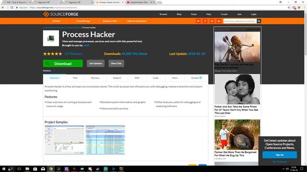The width and height of the screenshot is (307, 172).
Task: Open the Reviews tab
Action: point(95,78)
